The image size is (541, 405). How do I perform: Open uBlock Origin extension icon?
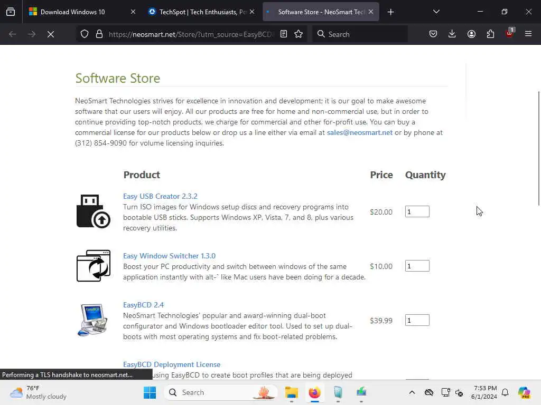510,33
